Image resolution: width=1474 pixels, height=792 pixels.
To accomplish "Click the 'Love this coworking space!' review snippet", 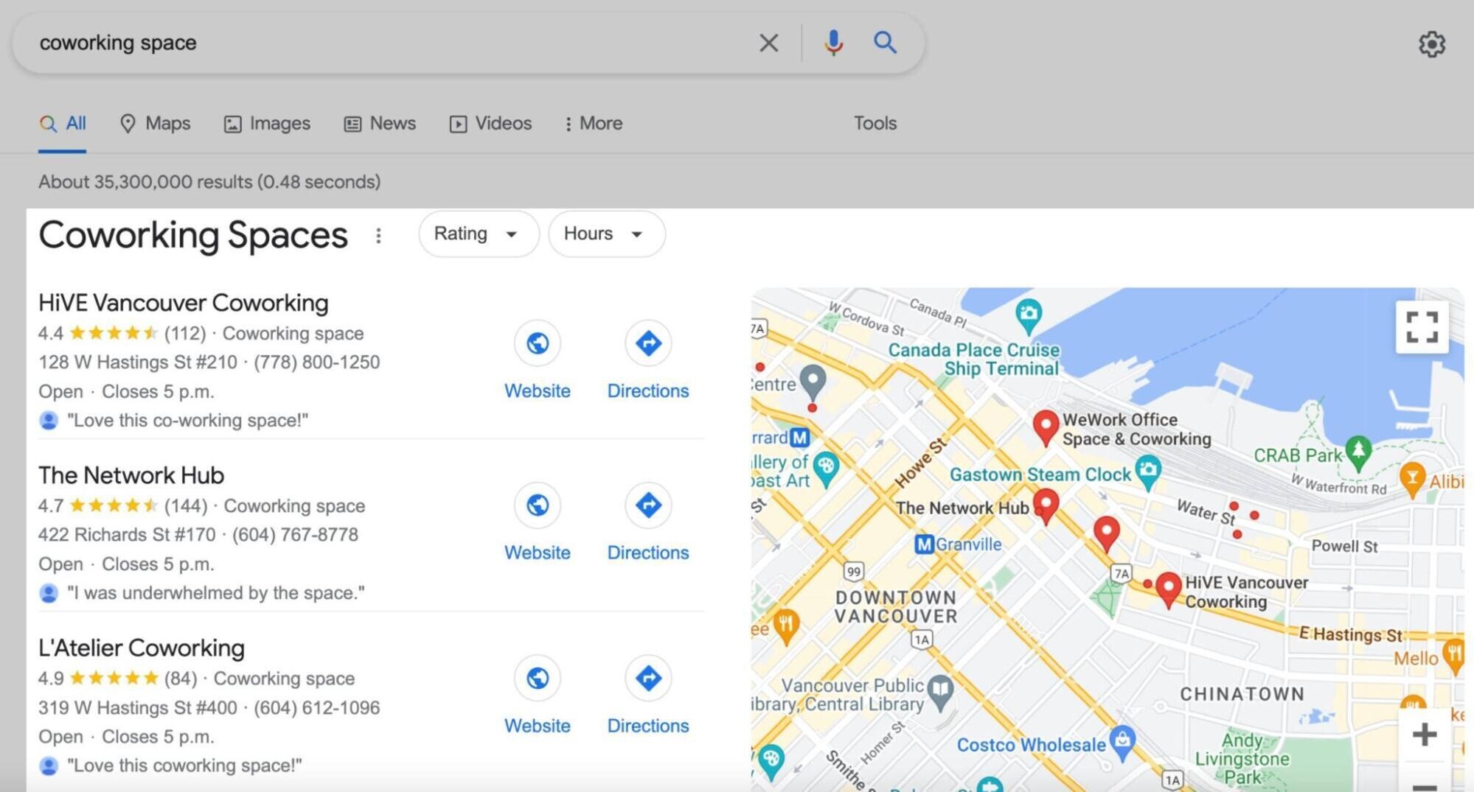I will pyautogui.click(x=184, y=765).
